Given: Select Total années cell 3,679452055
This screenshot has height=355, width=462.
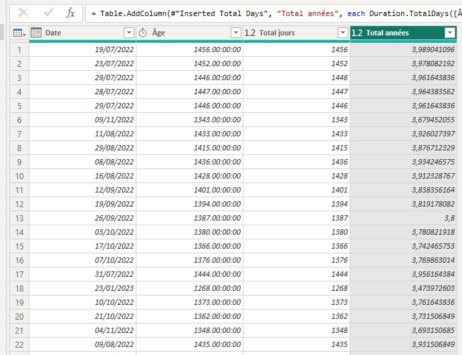Looking at the screenshot, I should pyautogui.click(x=403, y=120).
